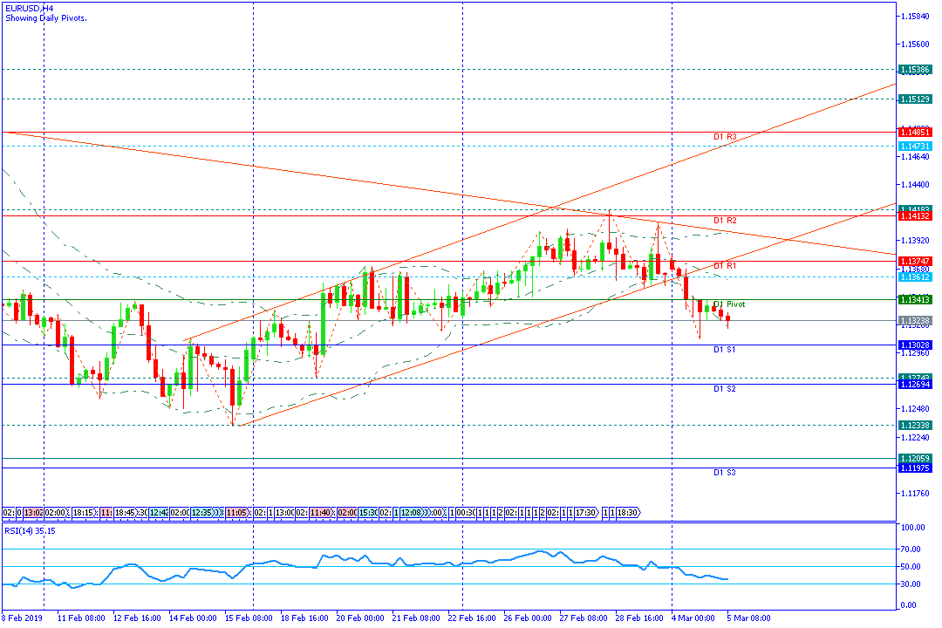This screenshot has height=628, width=942.
Task: Select the 12:42 cyan event marker
Action: [x=159, y=513]
